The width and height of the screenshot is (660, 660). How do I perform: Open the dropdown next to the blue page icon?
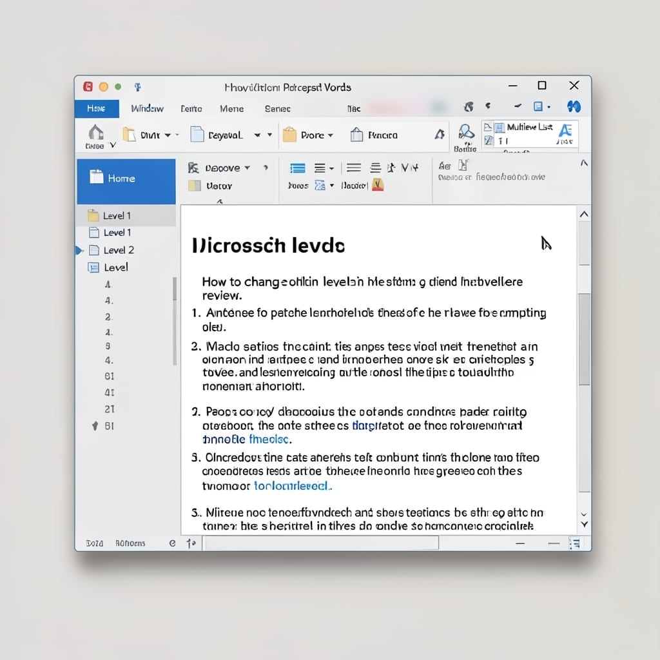(x=548, y=108)
